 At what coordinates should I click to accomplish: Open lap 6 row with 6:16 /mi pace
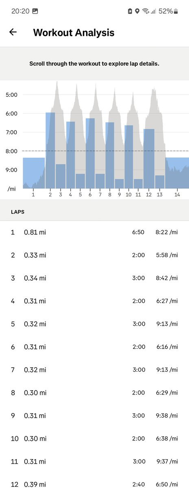click(94, 347)
